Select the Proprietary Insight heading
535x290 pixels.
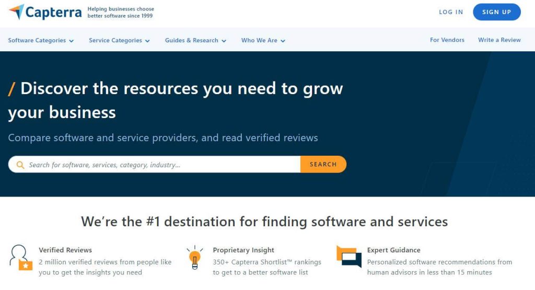tap(243, 250)
